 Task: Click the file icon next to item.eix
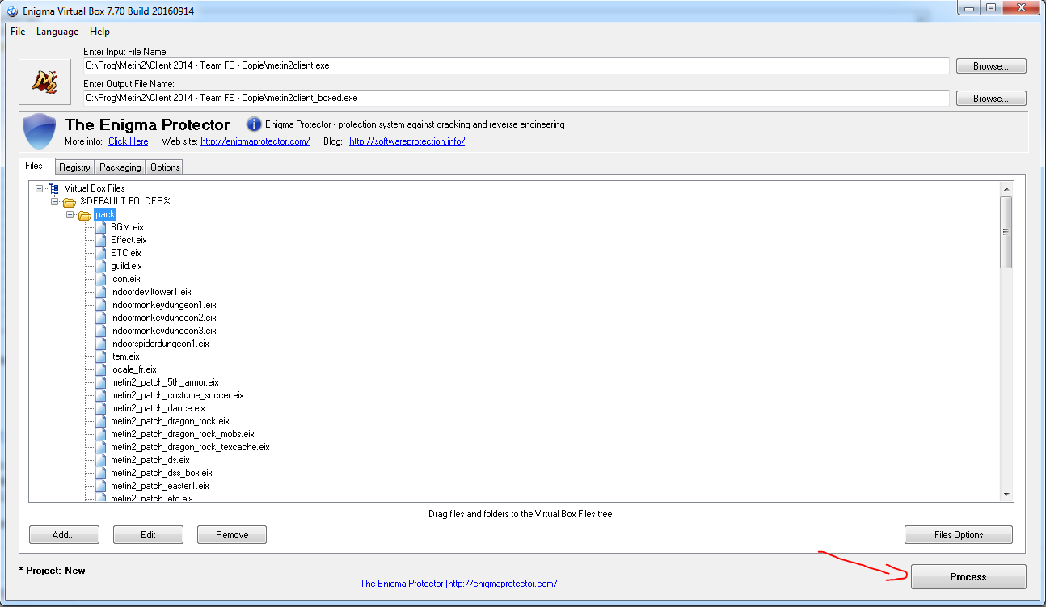click(100, 356)
